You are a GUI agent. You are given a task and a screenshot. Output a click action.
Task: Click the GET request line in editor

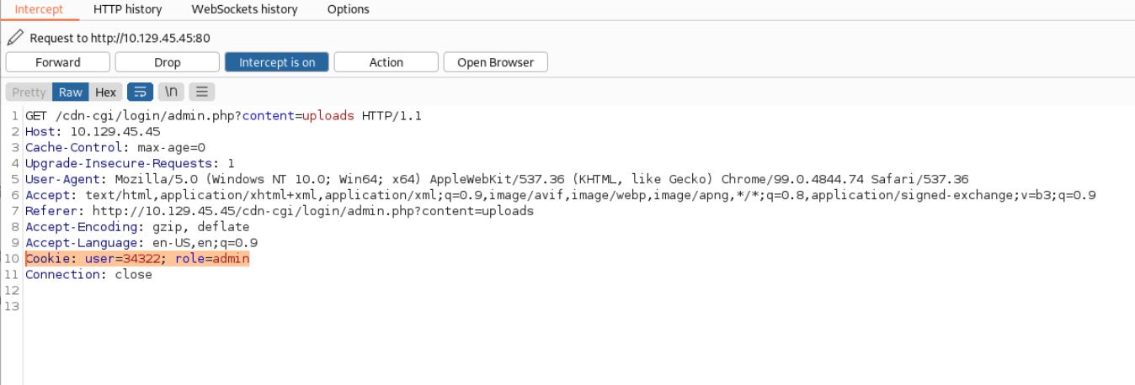[x=223, y=115]
